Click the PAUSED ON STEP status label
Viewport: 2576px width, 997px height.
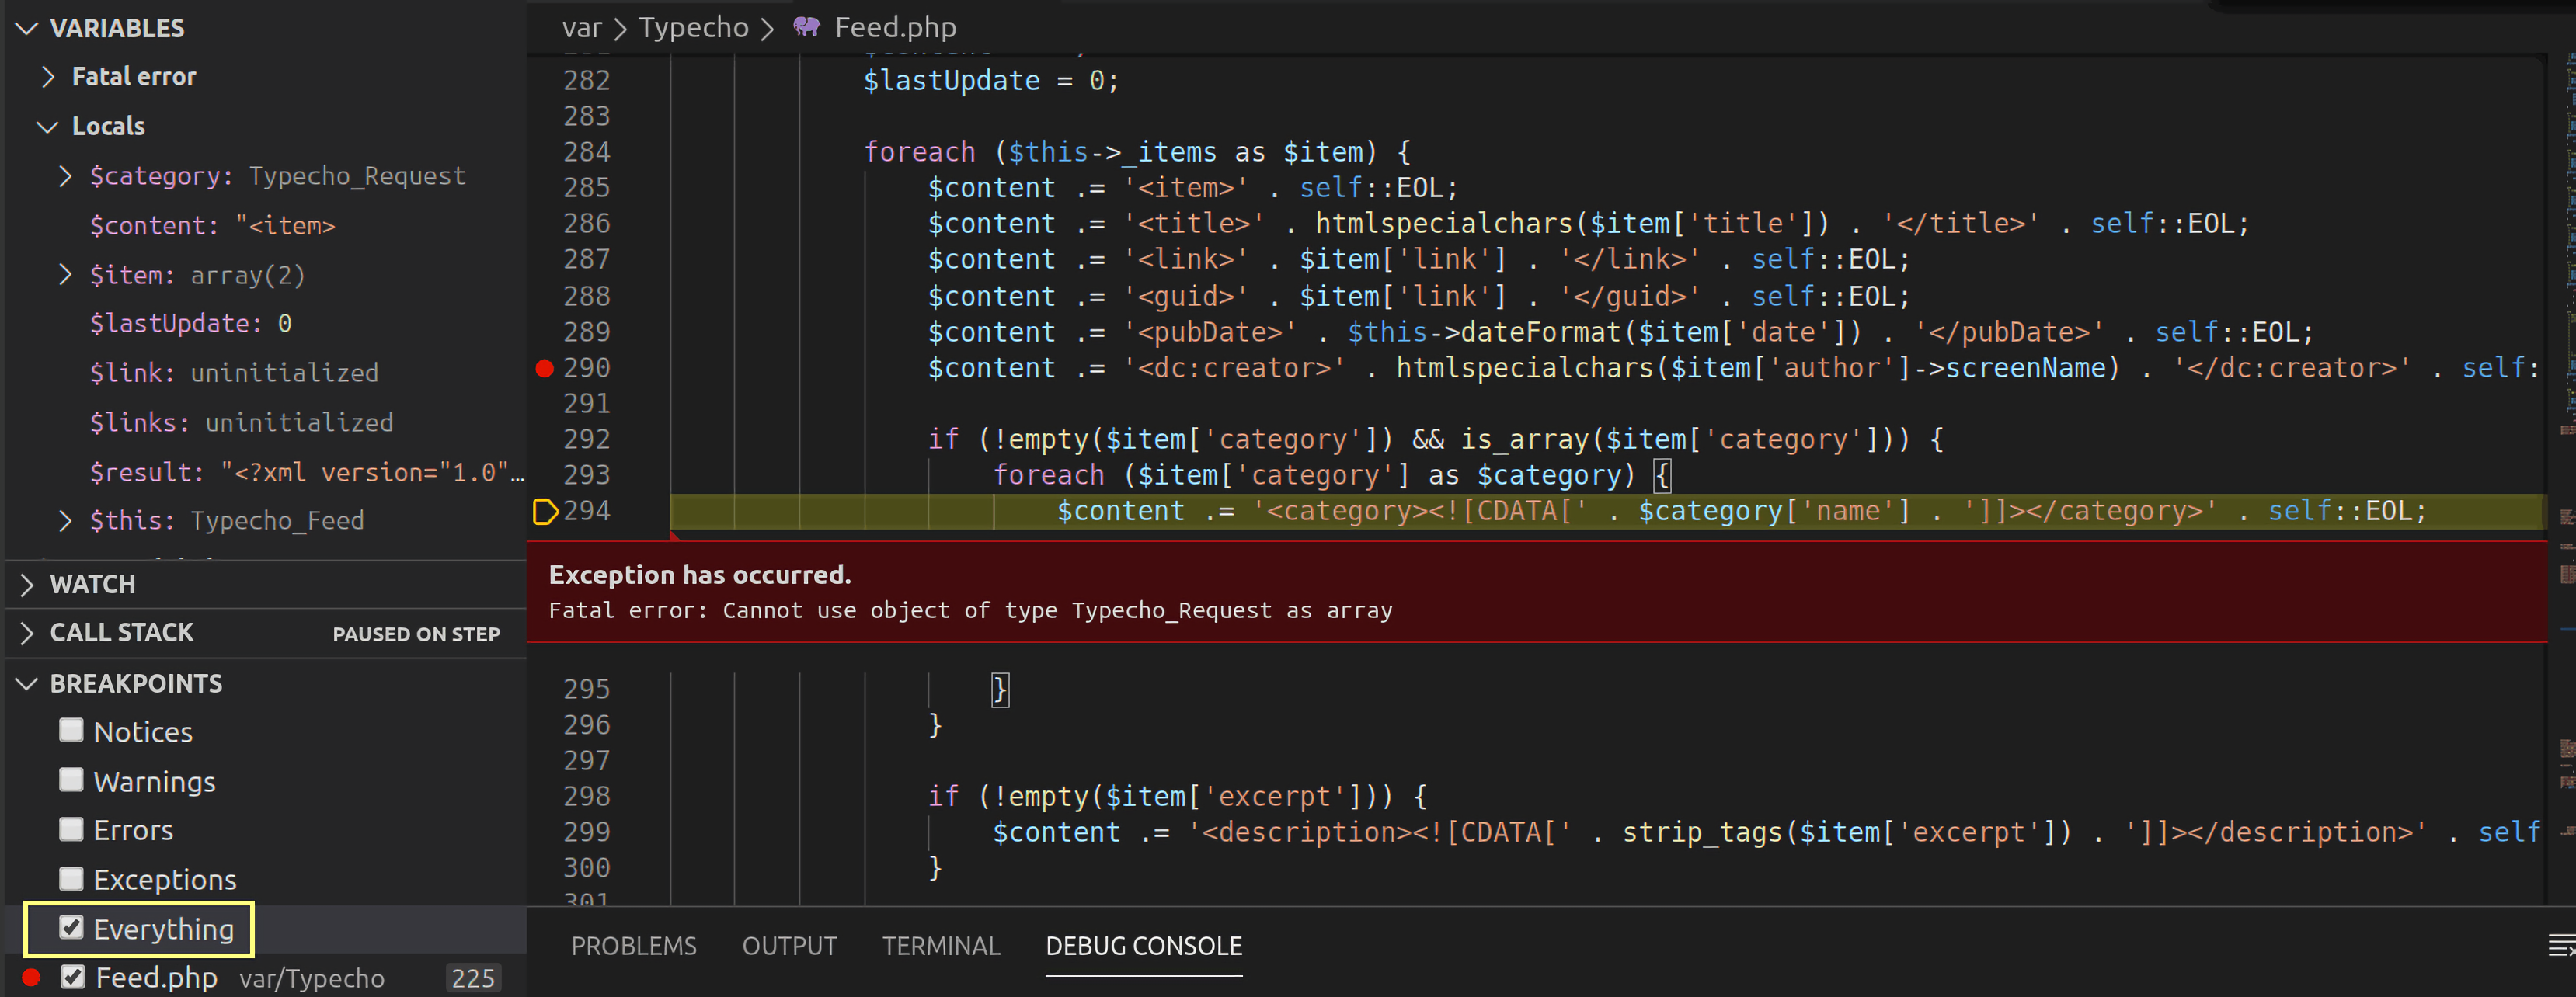coord(416,634)
